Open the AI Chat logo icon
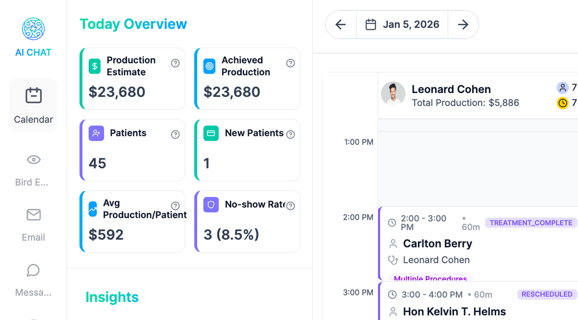This screenshot has width=578, height=320. 33,29
